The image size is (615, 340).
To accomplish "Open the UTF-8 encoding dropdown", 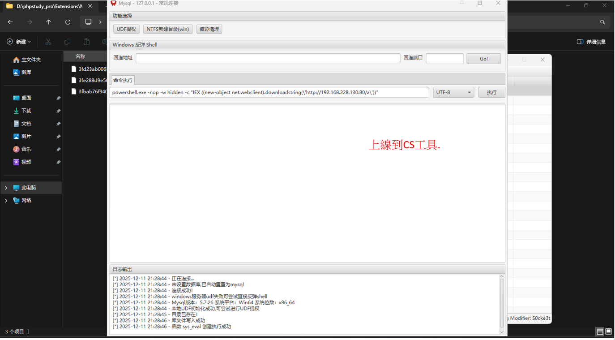I will [453, 92].
